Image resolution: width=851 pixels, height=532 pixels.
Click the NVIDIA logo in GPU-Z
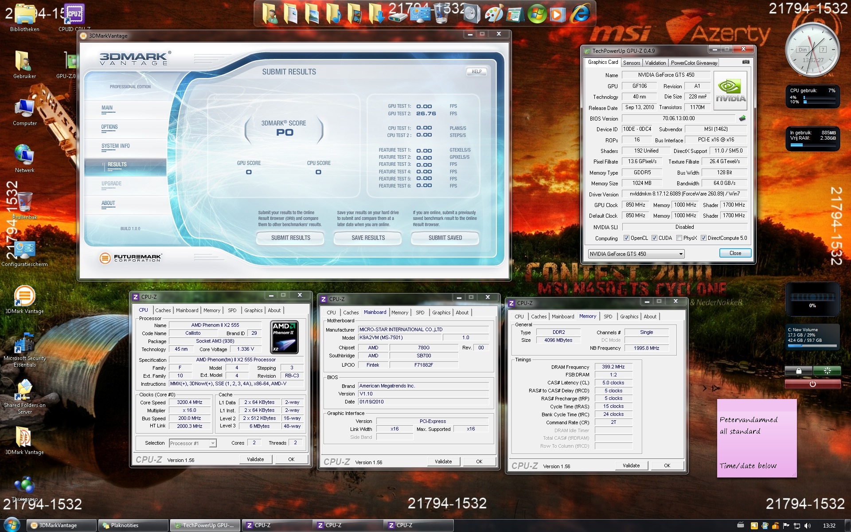(730, 90)
